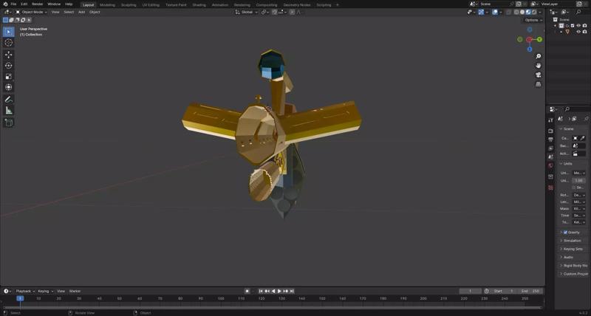Hide the Collection with its eye icon
This screenshot has width=591, height=316.
click(578, 26)
